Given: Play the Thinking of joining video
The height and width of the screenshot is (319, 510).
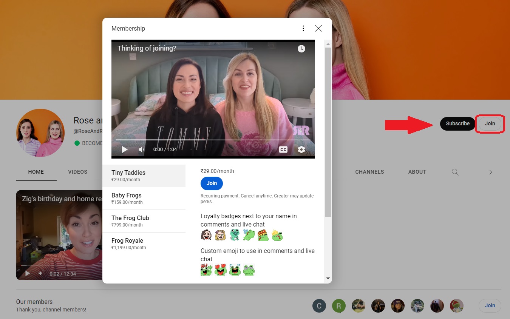Looking at the screenshot, I should [124, 149].
